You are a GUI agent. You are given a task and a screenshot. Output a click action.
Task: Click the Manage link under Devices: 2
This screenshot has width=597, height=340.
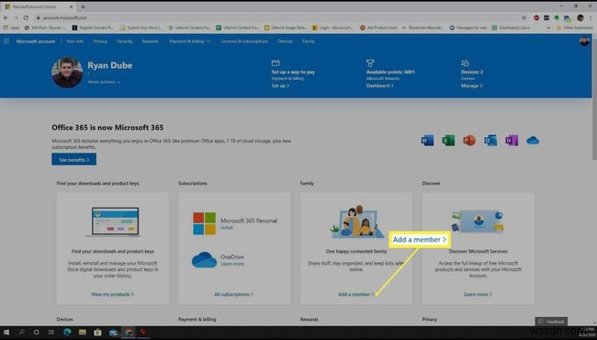tap(472, 85)
